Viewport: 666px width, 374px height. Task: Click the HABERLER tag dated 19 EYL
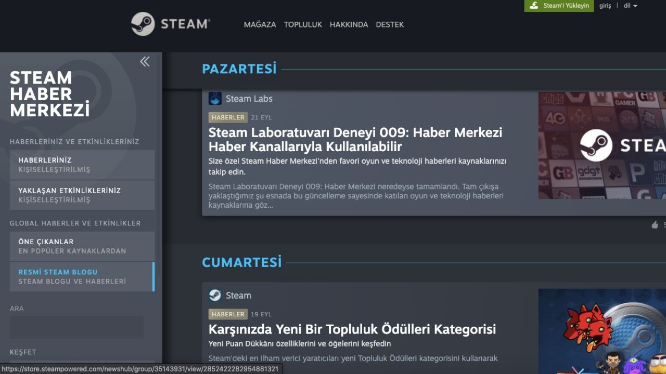228,314
